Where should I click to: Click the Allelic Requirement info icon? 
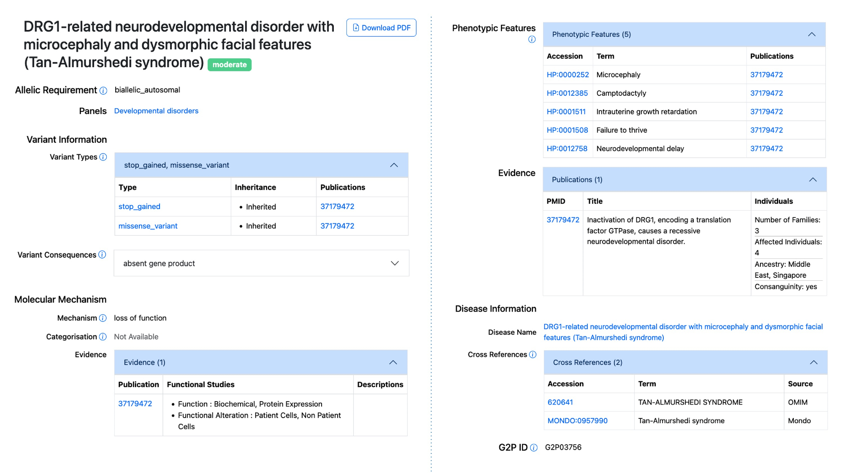103,90
